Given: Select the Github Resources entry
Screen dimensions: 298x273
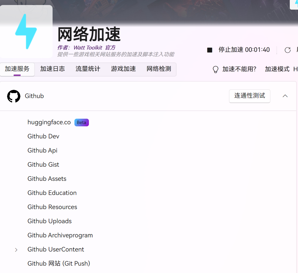Looking at the screenshot, I should [52, 207].
